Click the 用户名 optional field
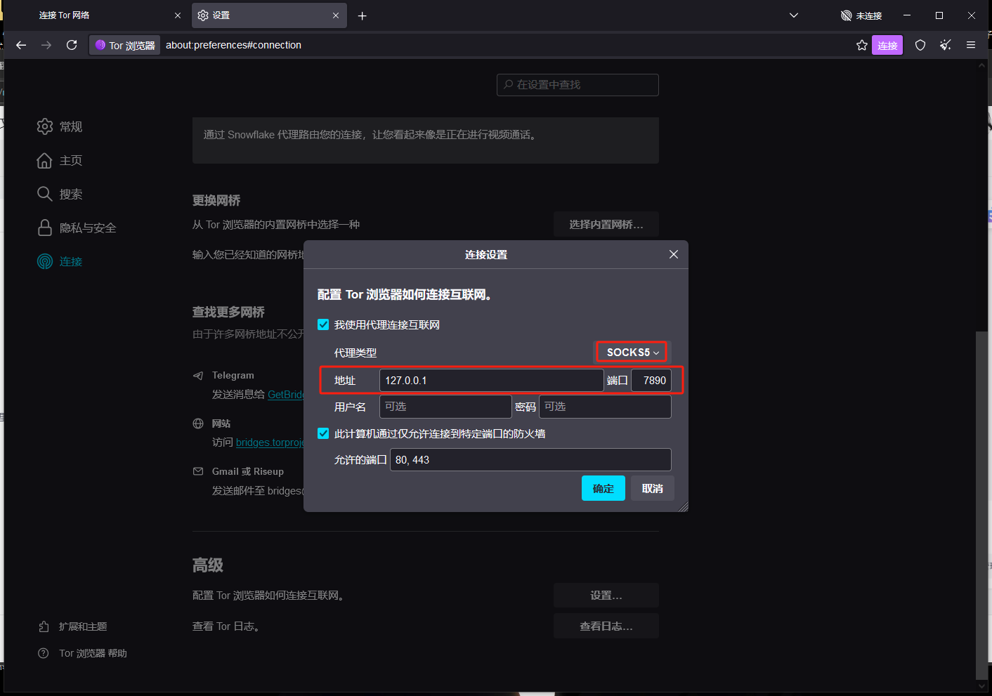 point(445,407)
